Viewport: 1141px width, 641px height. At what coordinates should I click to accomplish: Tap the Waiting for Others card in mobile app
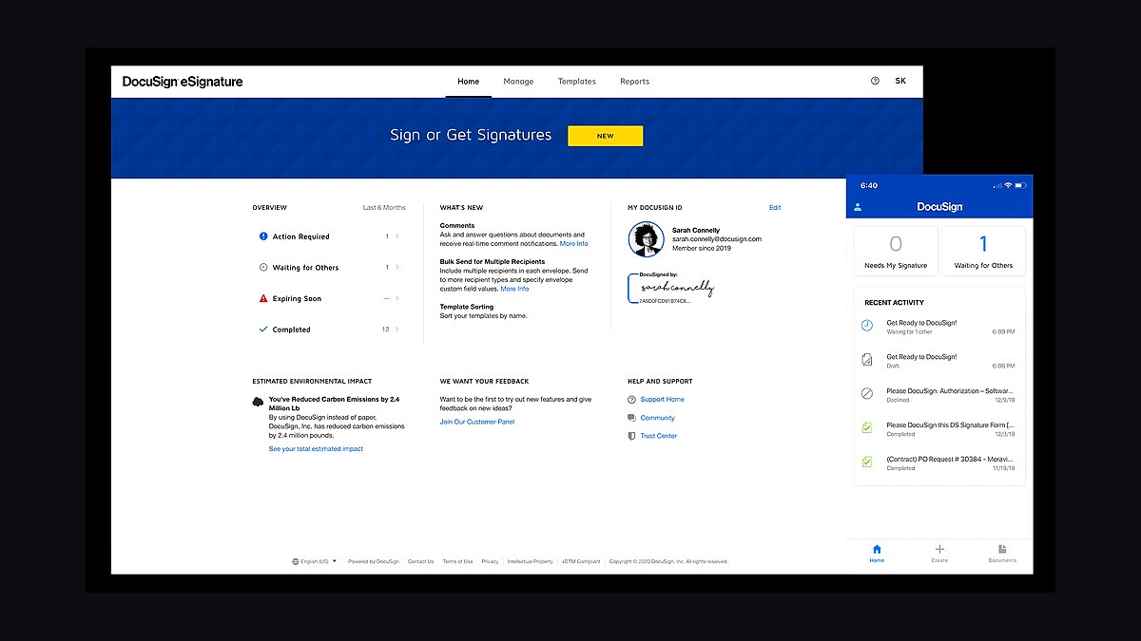click(983, 252)
